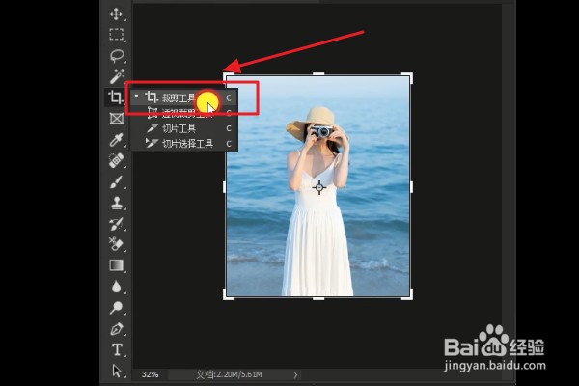This screenshot has height=386, width=579.
Task: Click the bottom middle crop edge handle
Action: [x=318, y=298]
